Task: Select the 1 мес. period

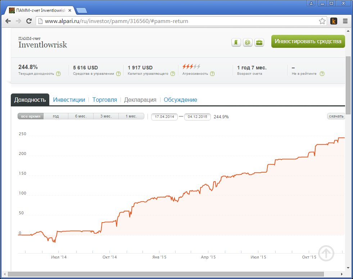Action: (x=131, y=116)
